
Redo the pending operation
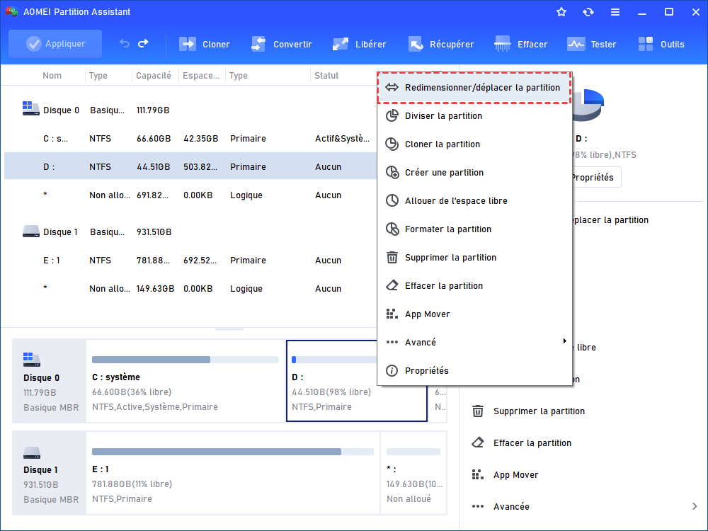[143, 44]
